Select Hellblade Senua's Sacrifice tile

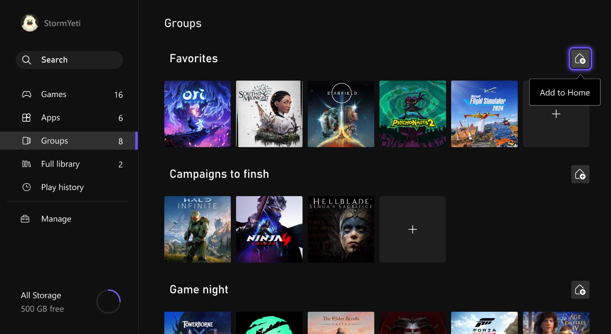[341, 229]
